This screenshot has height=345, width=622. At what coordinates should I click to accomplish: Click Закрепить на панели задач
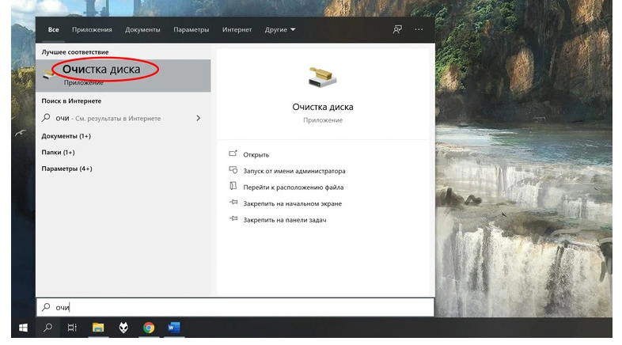pyautogui.click(x=284, y=220)
